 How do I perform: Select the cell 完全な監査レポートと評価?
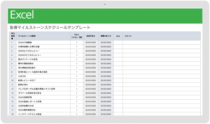click(43, 101)
